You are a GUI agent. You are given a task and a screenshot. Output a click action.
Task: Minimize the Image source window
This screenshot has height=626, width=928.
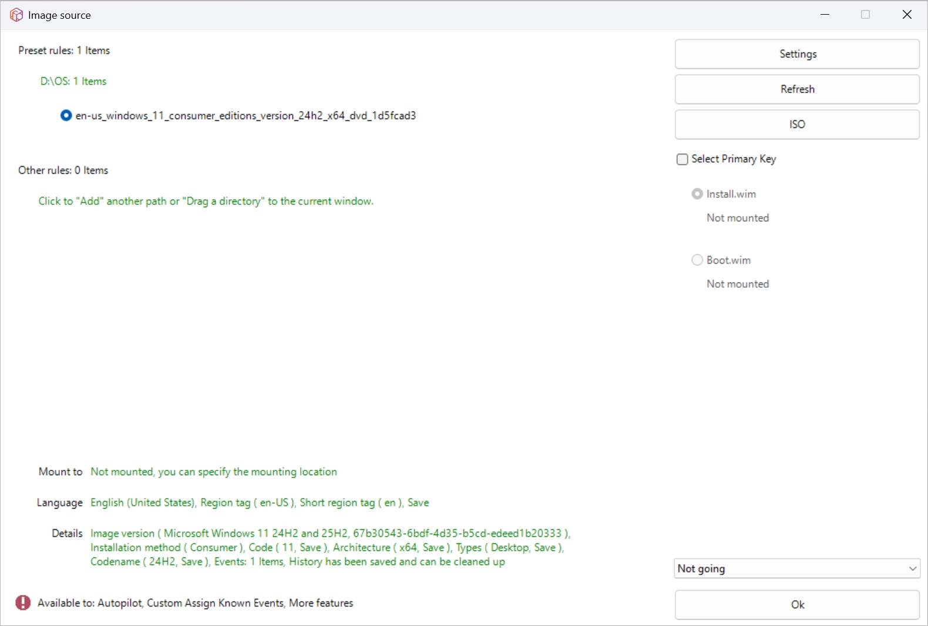825,15
